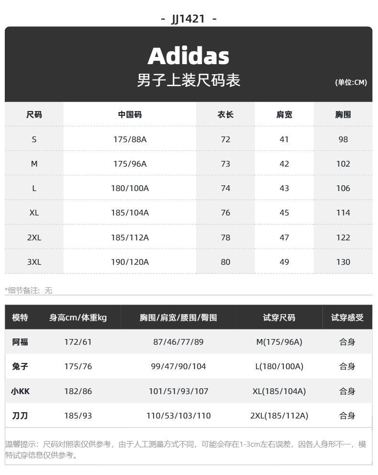Image resolution: width=378 pixels, height=475 pixels.
Task: Click the 衣长 column header
Action: [225, 114]
